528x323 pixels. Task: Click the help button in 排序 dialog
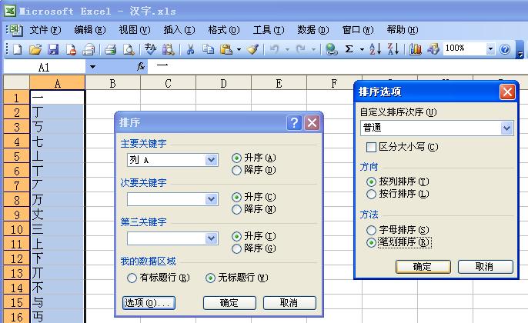tap(294, 122)
